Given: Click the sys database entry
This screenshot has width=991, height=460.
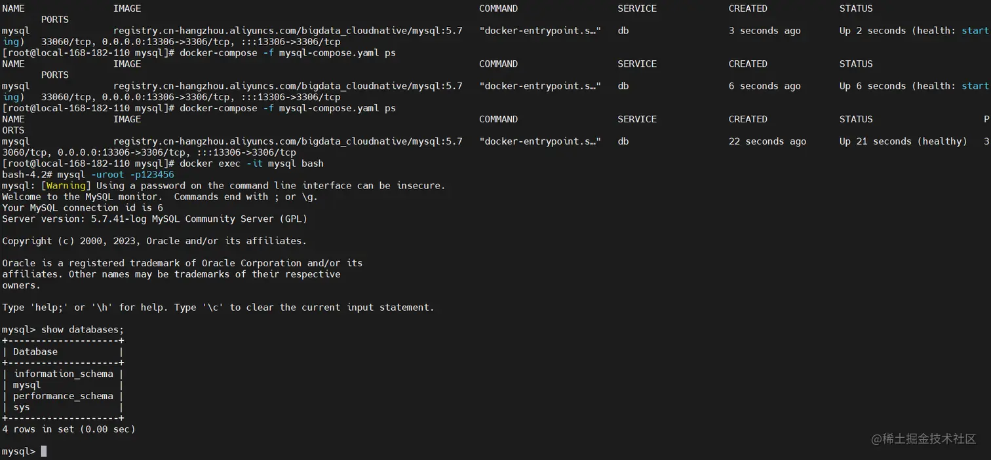Looking at the screenshot, I should [x=22, y=407].
